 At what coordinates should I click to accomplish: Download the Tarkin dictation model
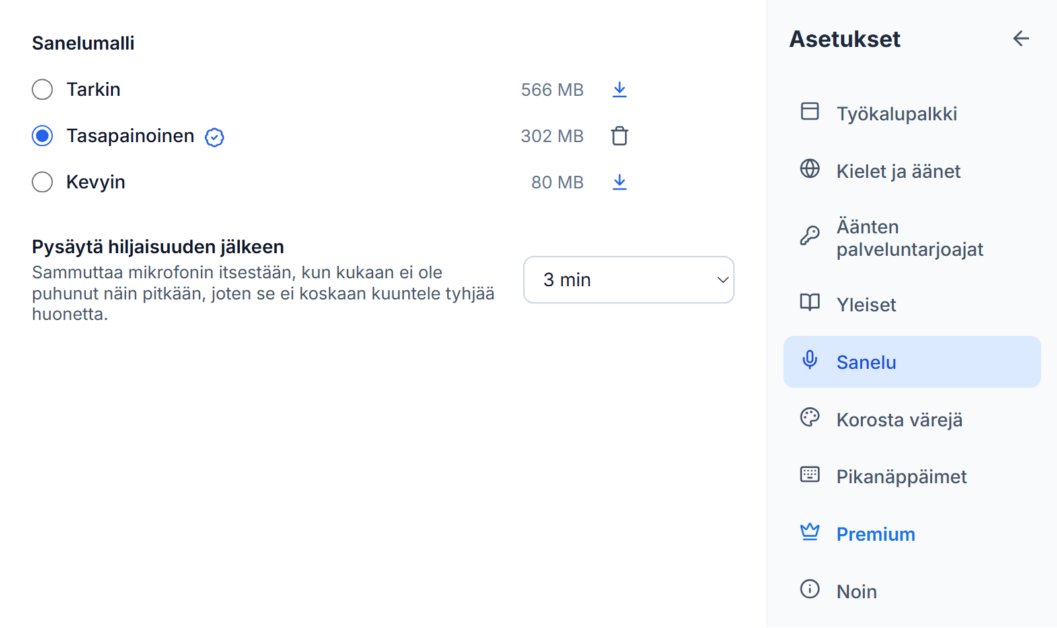(619, 89)
